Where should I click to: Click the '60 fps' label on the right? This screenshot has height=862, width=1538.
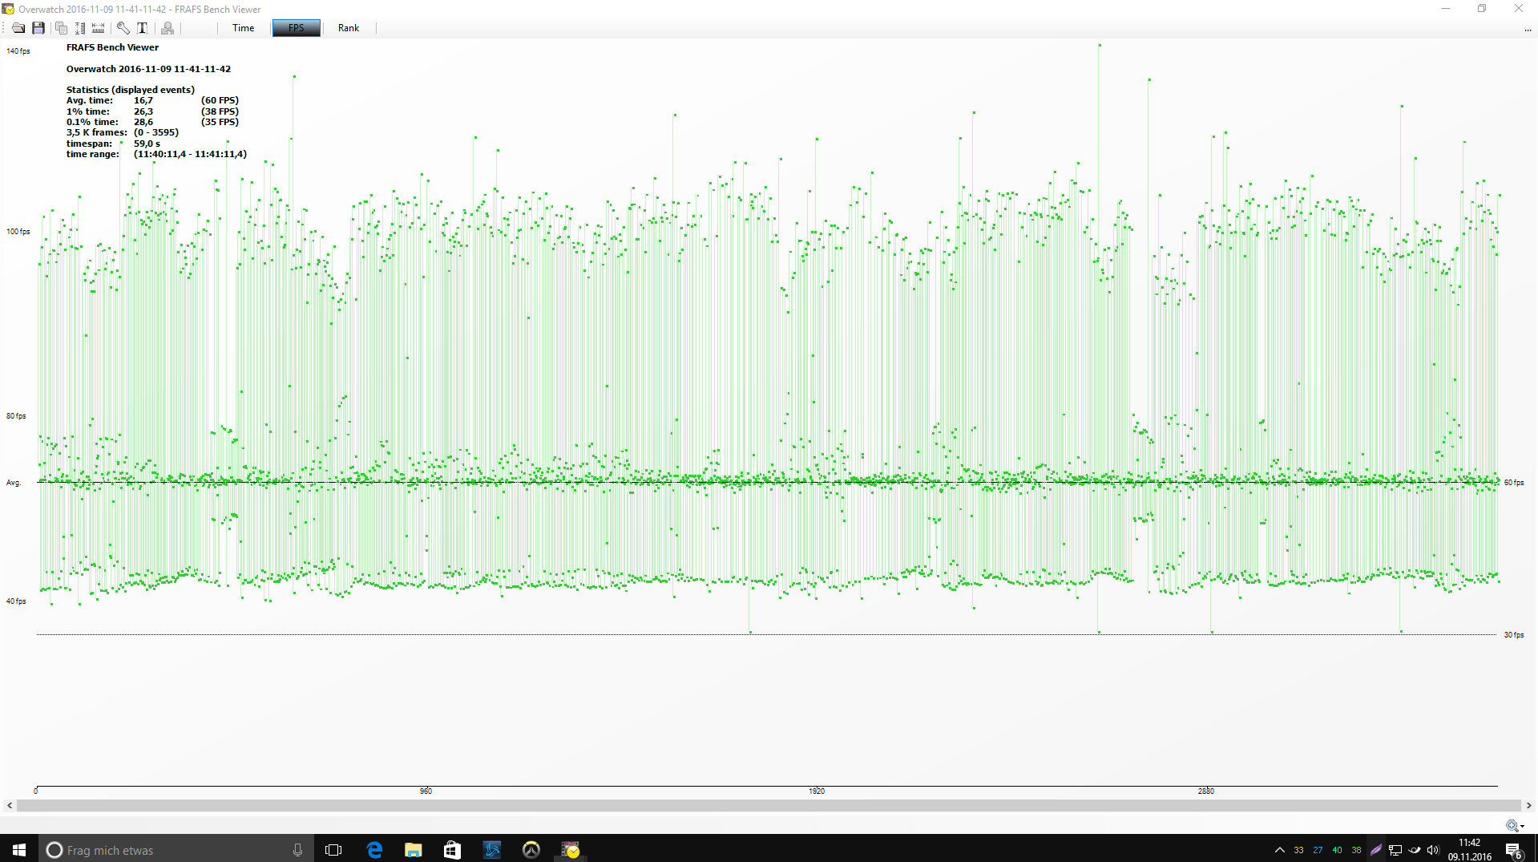coord(1514,483)
